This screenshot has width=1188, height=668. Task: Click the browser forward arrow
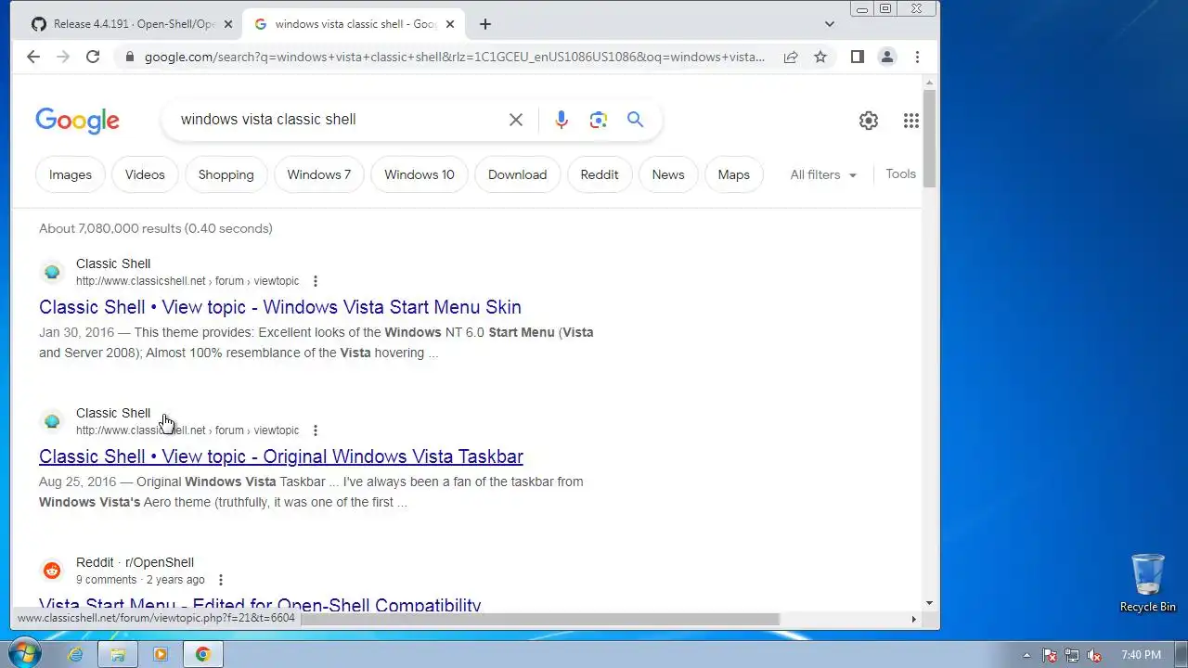pyautogui.click(x=63, y=57)
